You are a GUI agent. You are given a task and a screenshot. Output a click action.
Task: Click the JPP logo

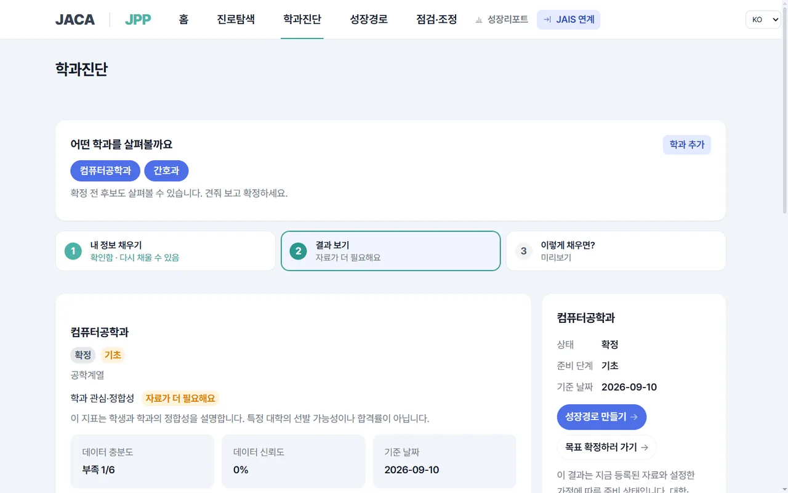point(138,20)
